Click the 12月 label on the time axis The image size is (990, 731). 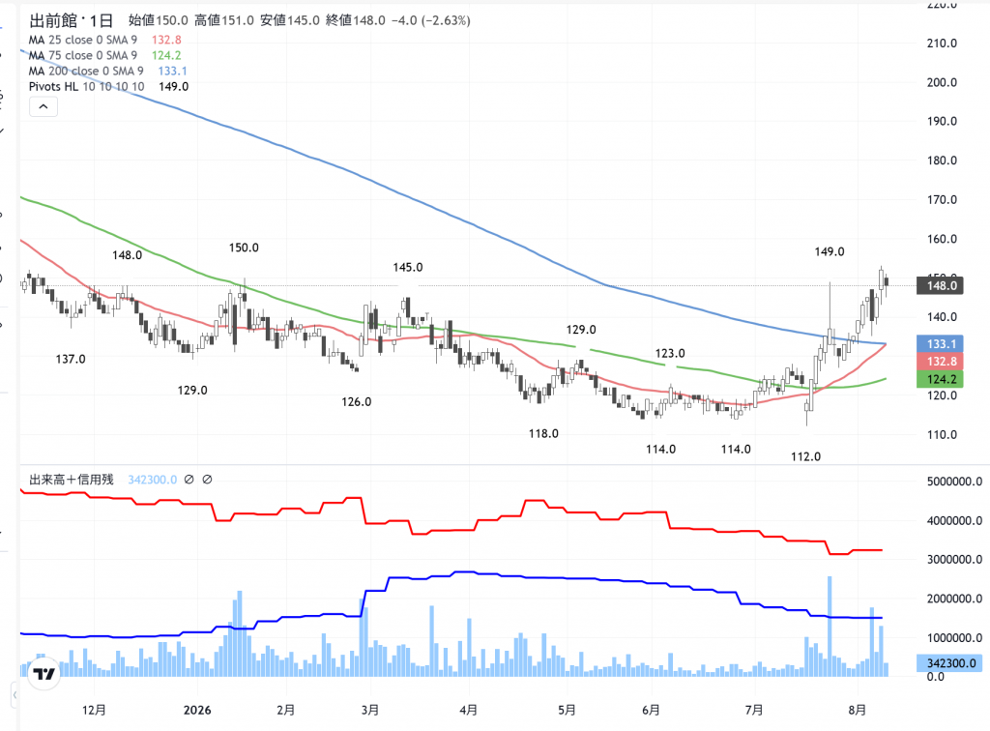pos(94,710)
